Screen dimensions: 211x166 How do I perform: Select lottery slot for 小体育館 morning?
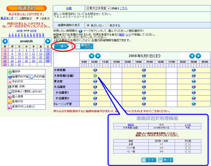(95, 70)
